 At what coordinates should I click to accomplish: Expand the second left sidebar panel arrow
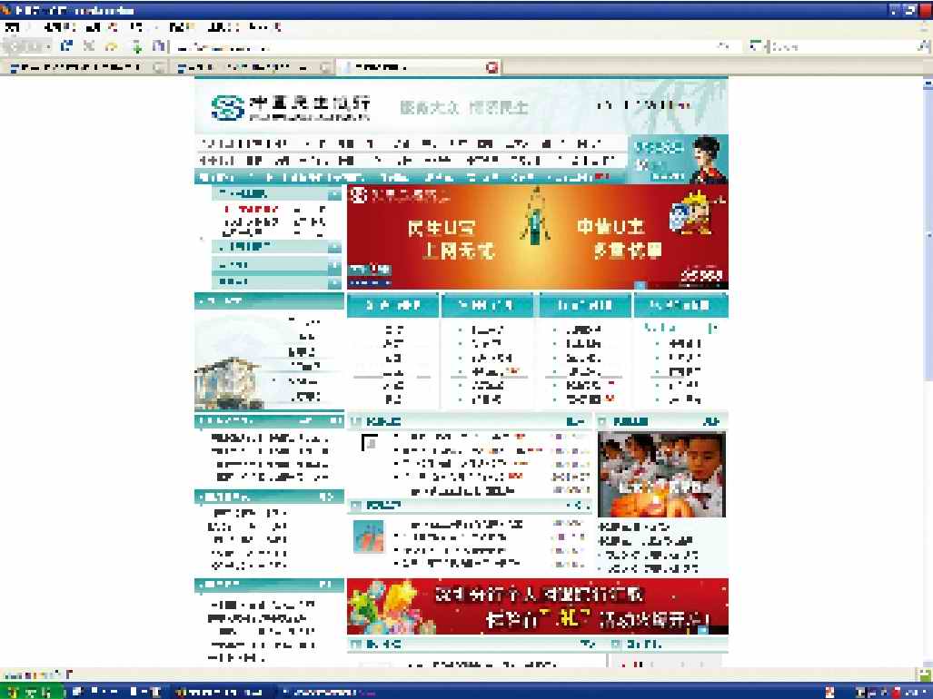tap(334, 247)
